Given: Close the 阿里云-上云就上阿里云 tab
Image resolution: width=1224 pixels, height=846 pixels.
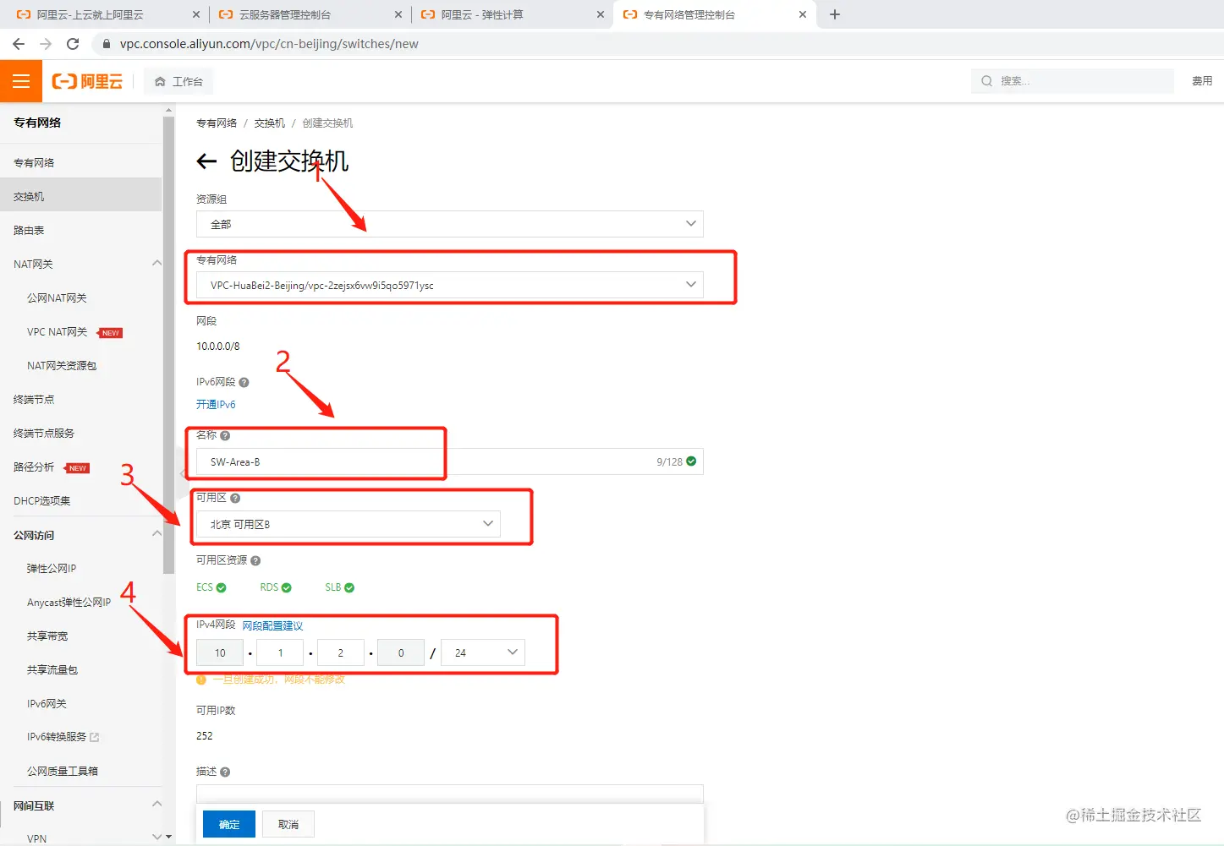Looking at the screenshot, I should tap(196, 14).
